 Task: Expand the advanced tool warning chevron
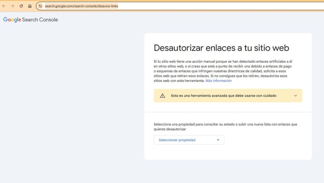pos(296,95)
